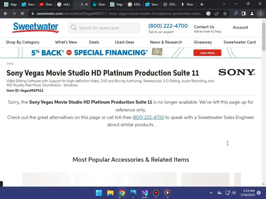Stop loading the page
This screenshot has width=266, height=199.
click(22, 13)
